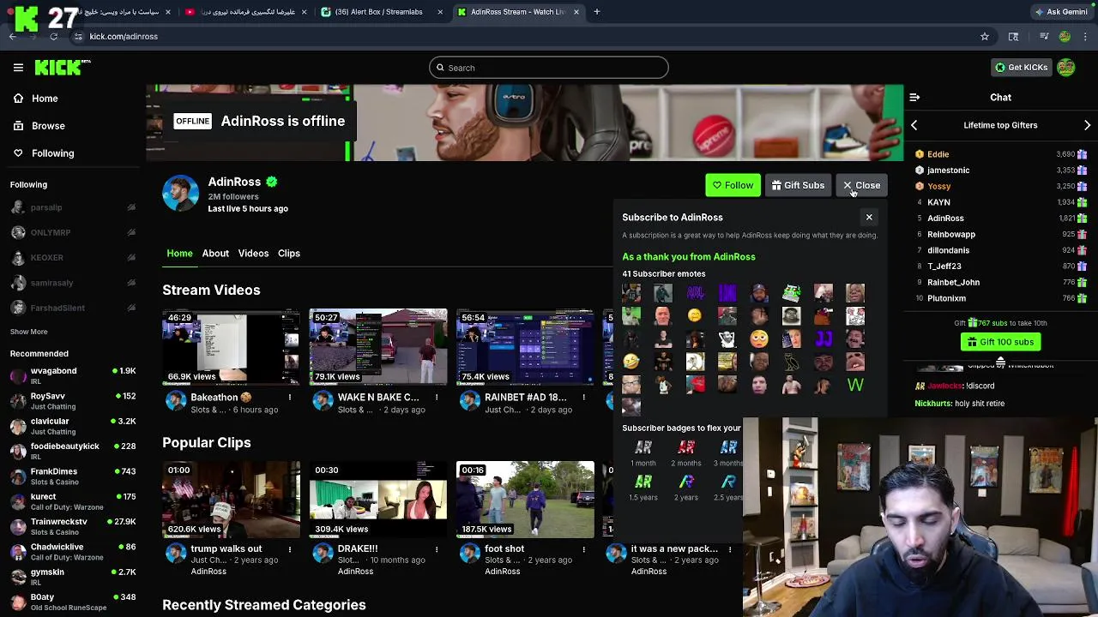The width and height of the screenshot is (1098, 617).
Task: Play the trump walks out clip
Action: (x=231, y=500)
